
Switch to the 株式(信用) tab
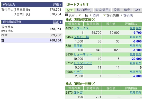102,10
